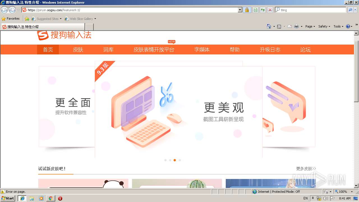Open the Favorites star button
359x202 pixels.
tap(11, 19)
